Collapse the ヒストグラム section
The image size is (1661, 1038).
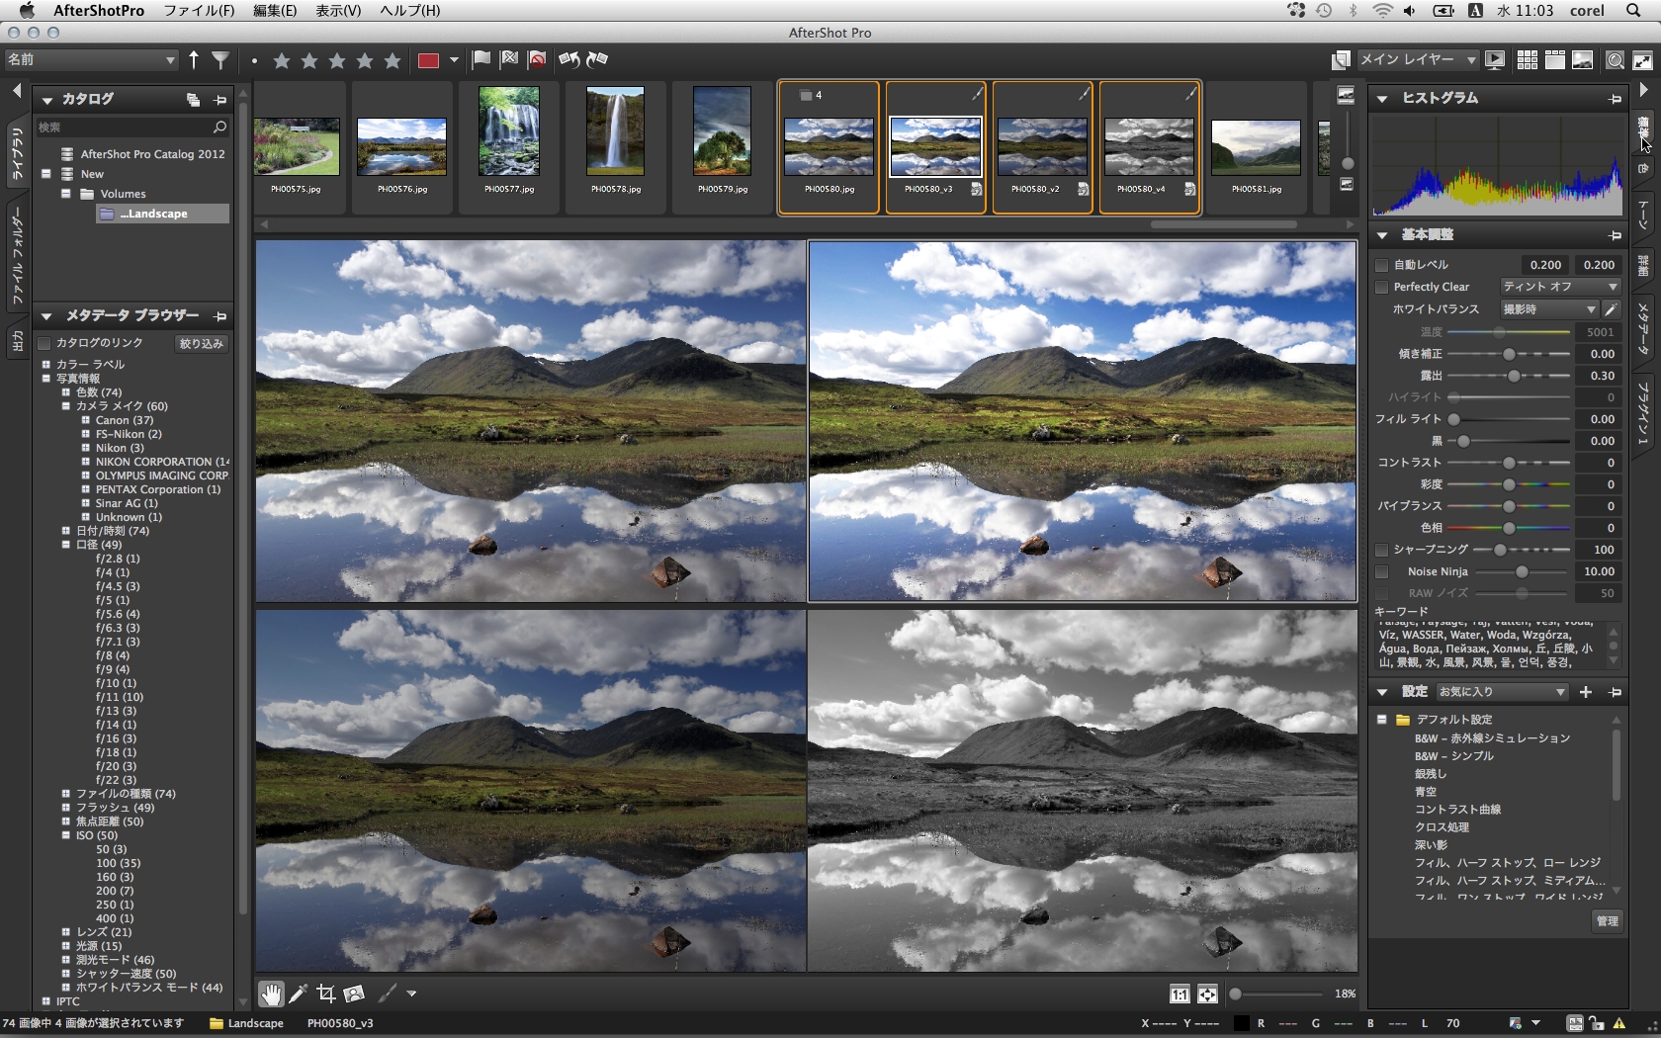click(x=1382, y=99)
